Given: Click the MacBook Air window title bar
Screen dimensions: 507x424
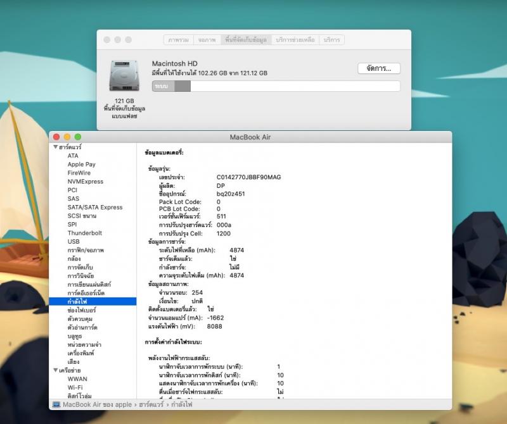Looking at the screenshot, I should pos(250,137).
